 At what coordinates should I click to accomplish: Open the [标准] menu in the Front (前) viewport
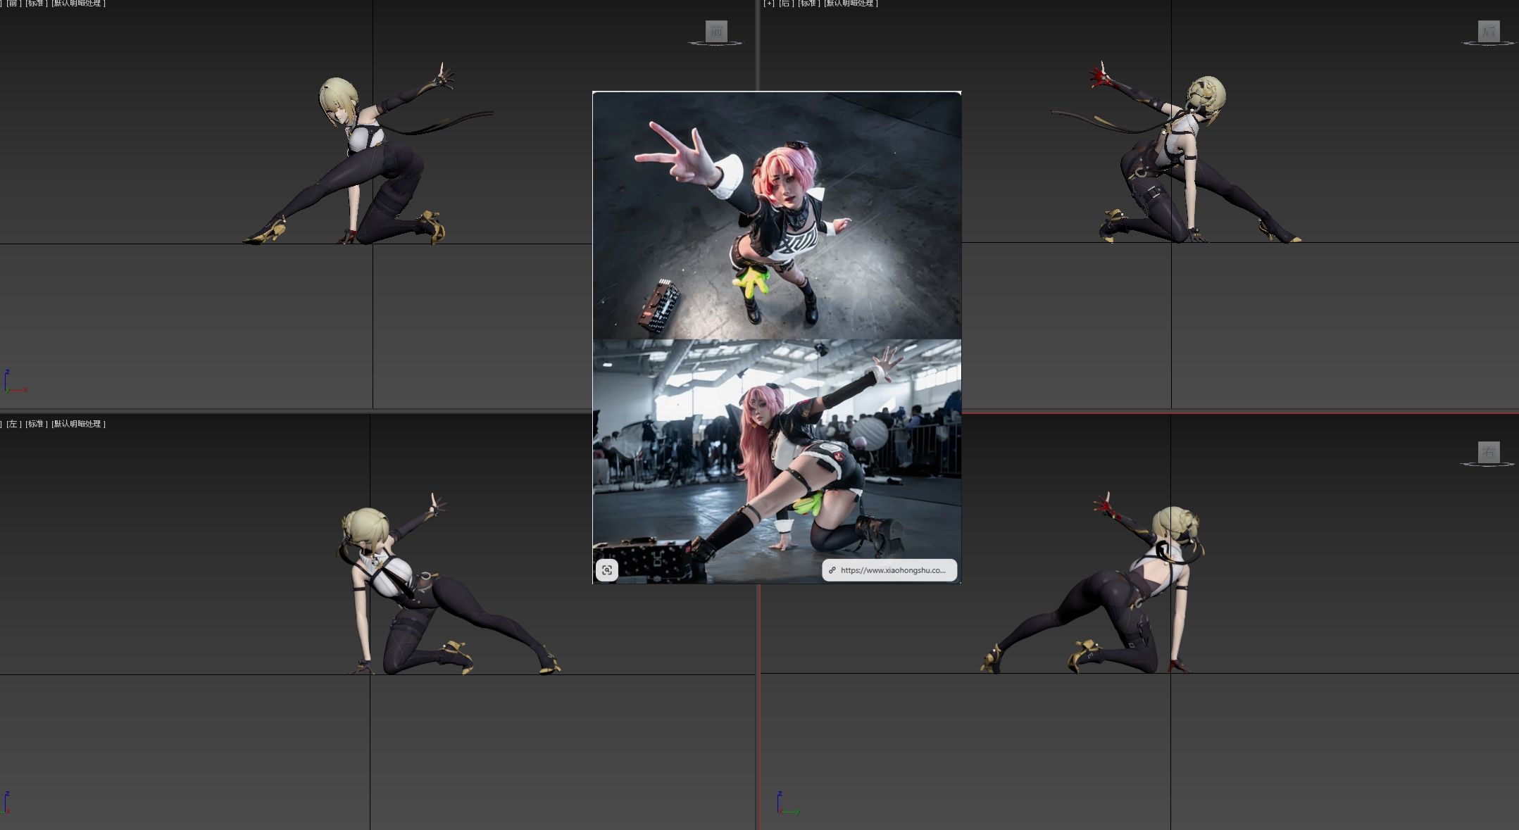pyautogui.click(x=37, y=4)
